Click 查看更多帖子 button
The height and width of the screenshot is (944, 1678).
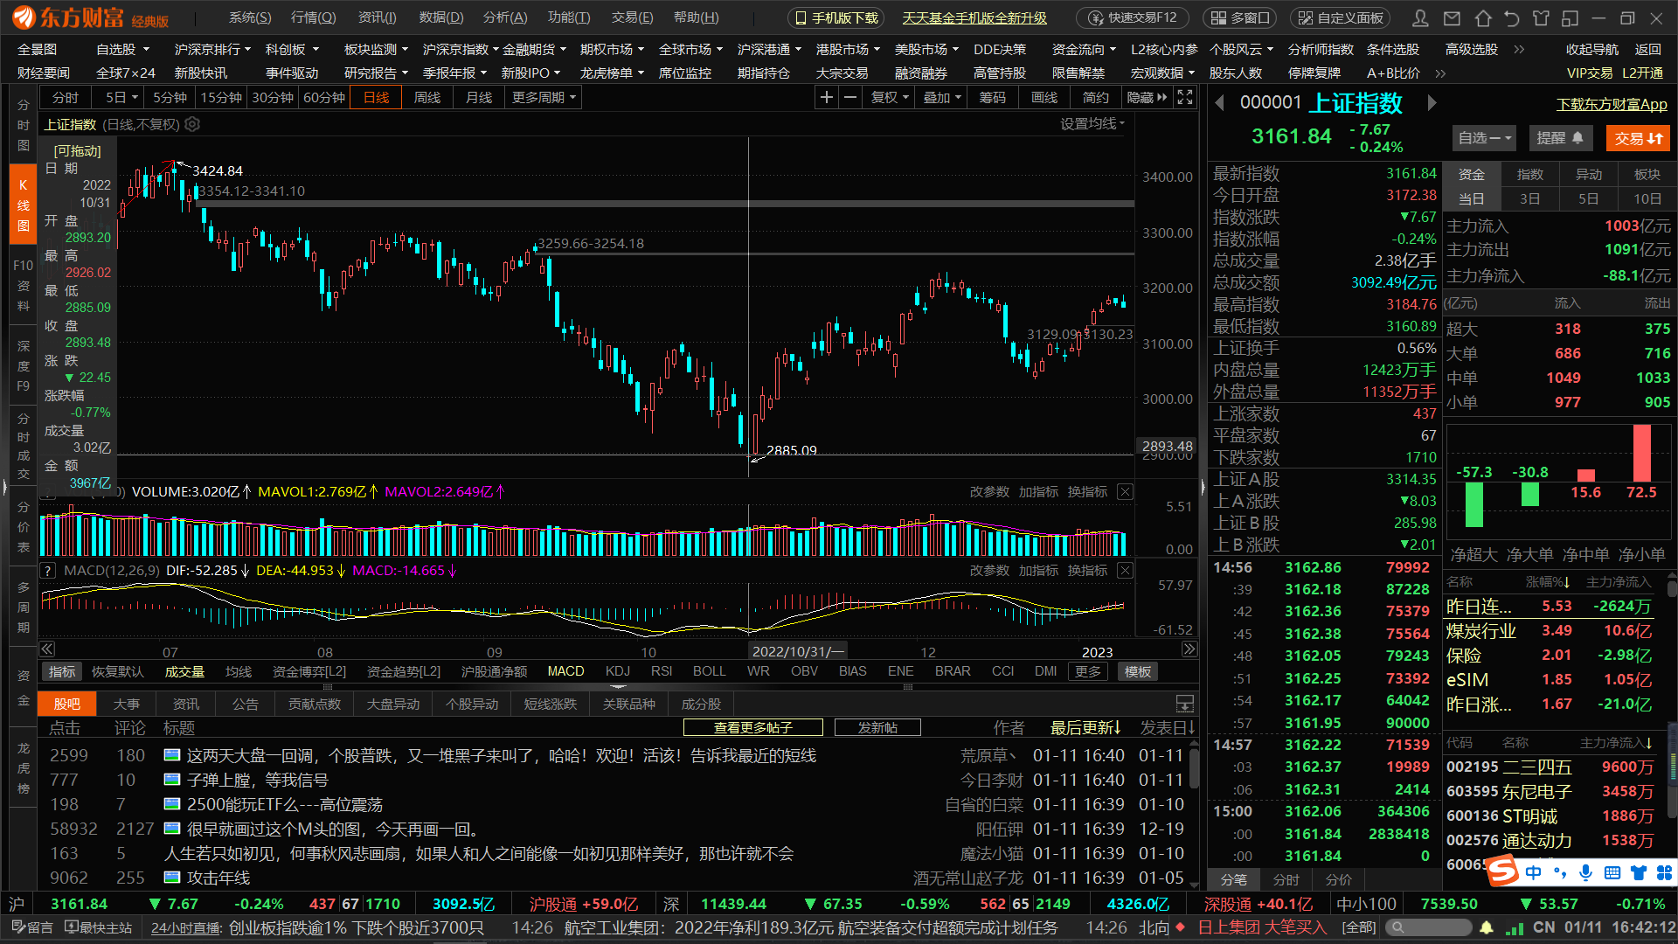(x=752, y=727)
